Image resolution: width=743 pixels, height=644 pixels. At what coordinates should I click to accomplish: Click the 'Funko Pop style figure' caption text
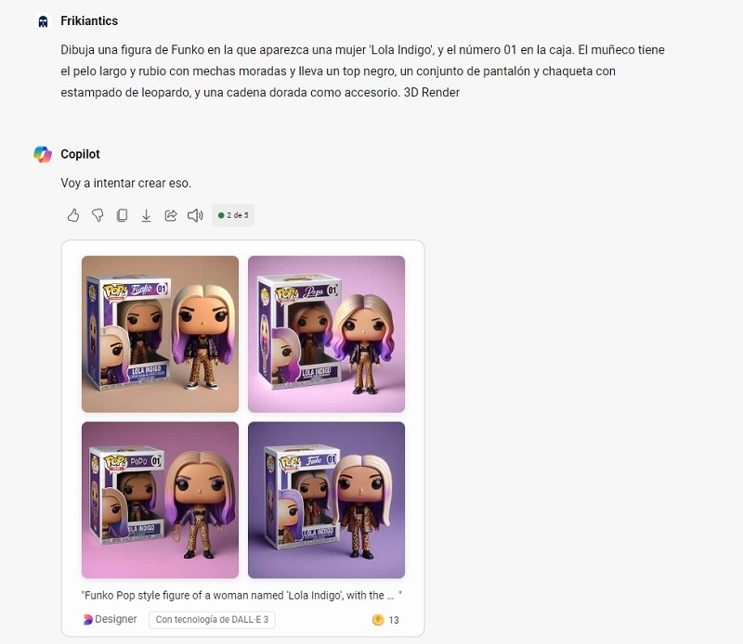pos(241,595)
